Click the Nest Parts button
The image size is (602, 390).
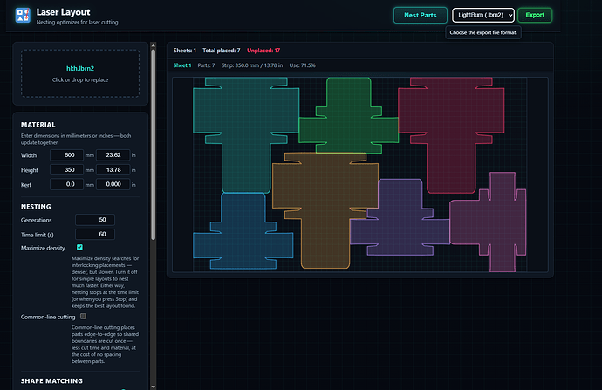[420, 15]
